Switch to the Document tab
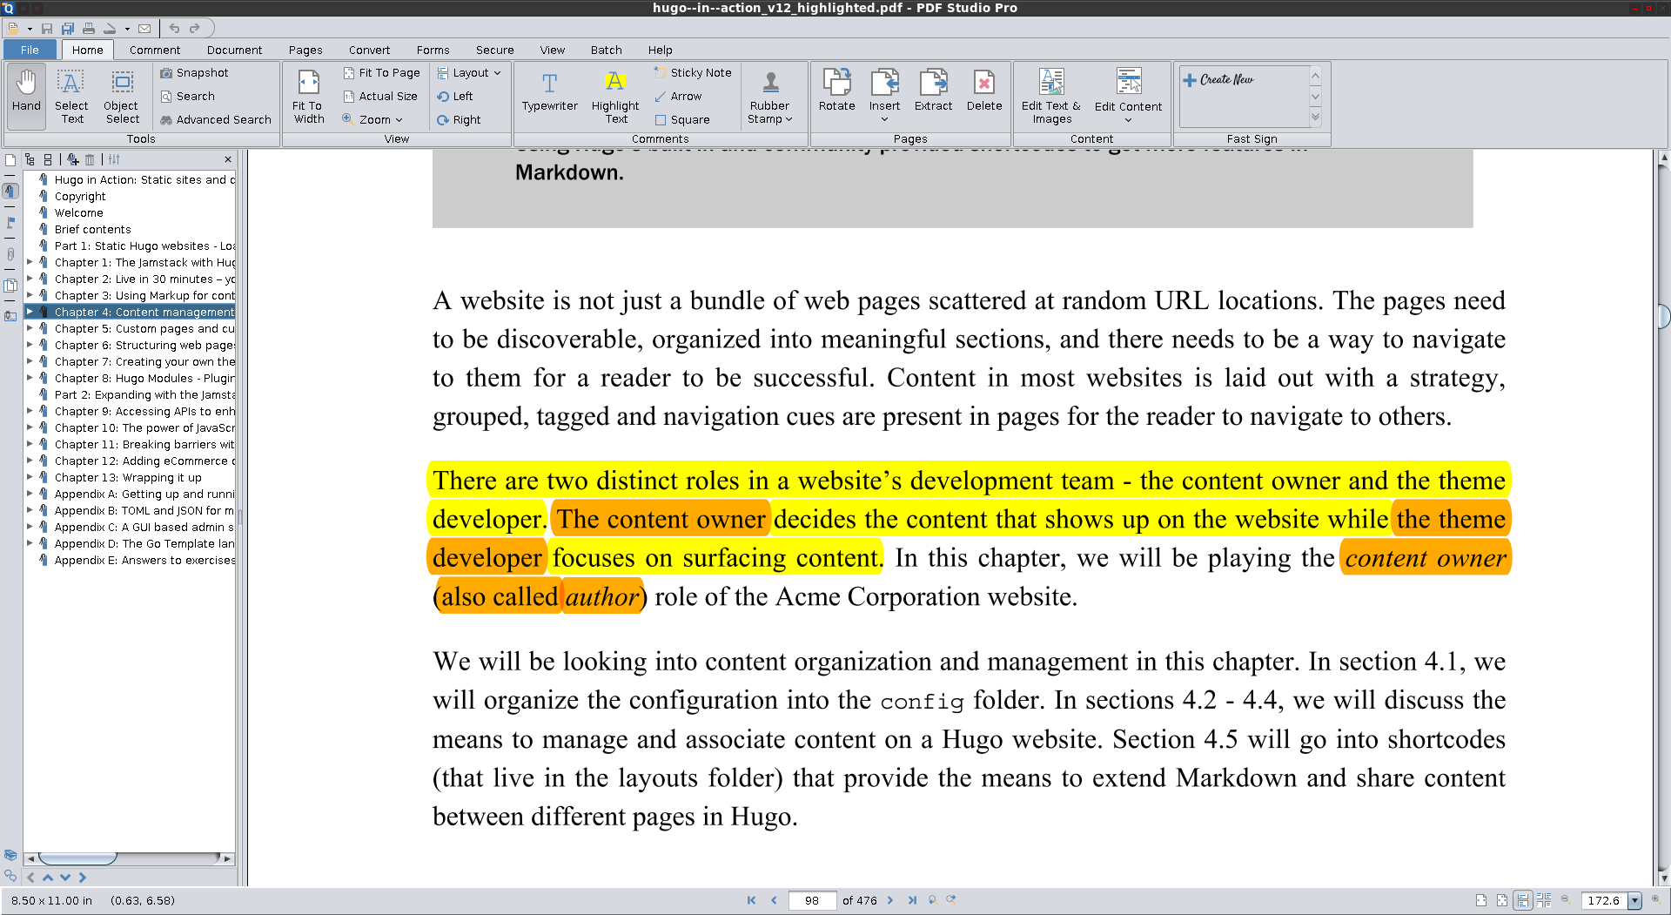1671x915 pixels. (x=234, y=50)
